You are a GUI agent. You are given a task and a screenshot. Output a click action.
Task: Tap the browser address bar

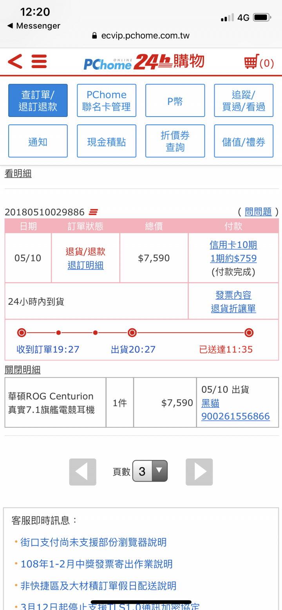point(141,36)
